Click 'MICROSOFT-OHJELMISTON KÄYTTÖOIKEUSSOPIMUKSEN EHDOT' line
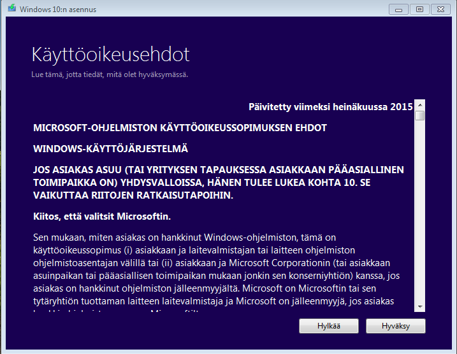This screenshot has width=457, height=354. point(180,128)
